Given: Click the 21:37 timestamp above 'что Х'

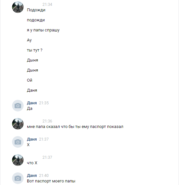Looking at the screenshot, I should point(47,157).
